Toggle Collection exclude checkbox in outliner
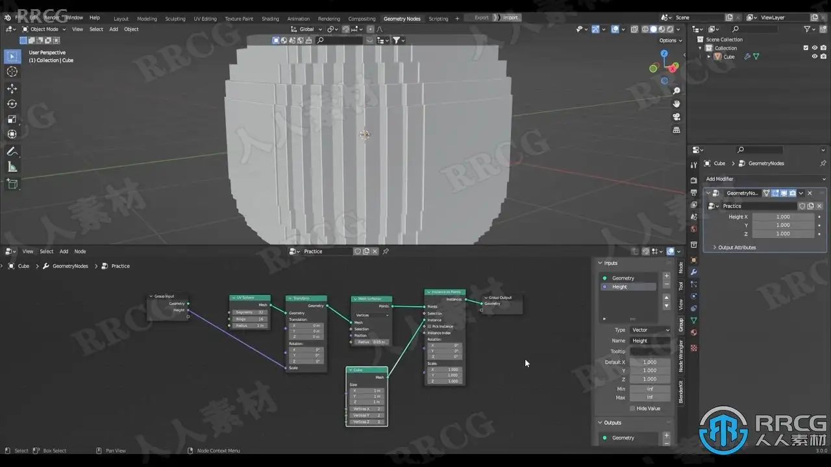 click(x=806, y=48)
